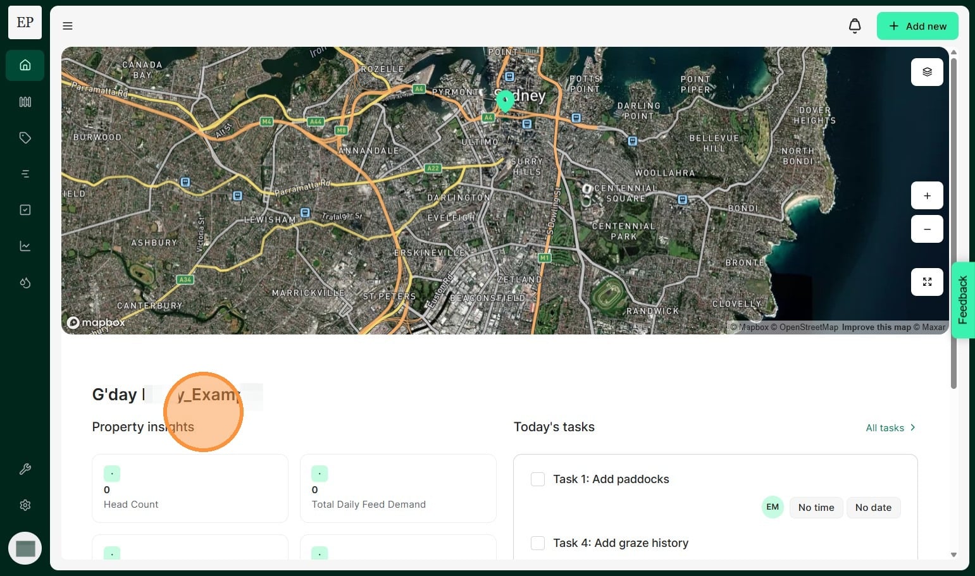Viewport: 975px width, 576px height.
Task: Click the CANTERBURY map label
Action: [x=150, y=306]
